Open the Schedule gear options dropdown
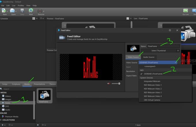Image resolution: width=196 pixels, height=127 pixels. click(x=42, y=18)
